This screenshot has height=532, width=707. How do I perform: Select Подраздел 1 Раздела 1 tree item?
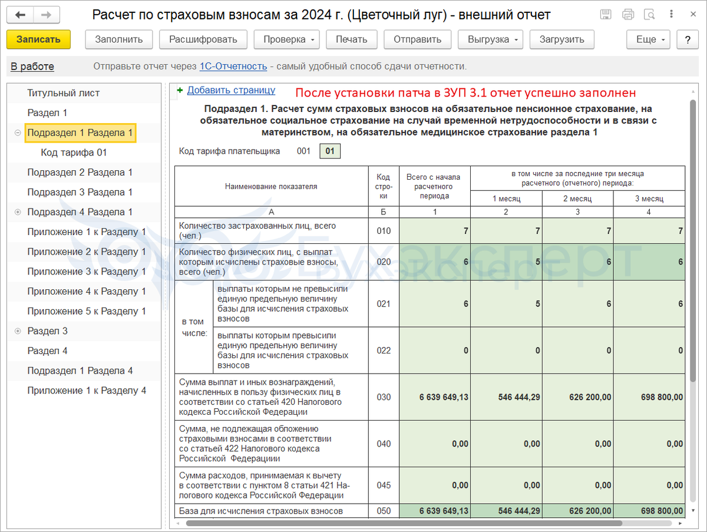coord(80,133)
